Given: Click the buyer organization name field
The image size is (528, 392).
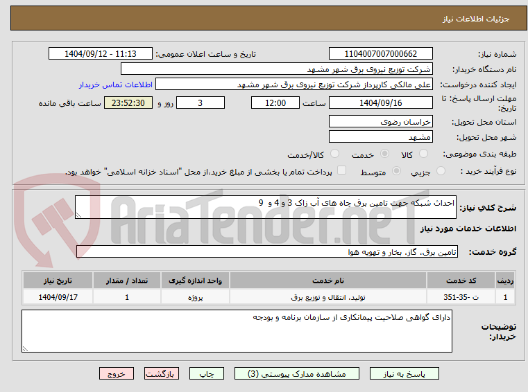Looking at the screenshot, I should (276, 69).
